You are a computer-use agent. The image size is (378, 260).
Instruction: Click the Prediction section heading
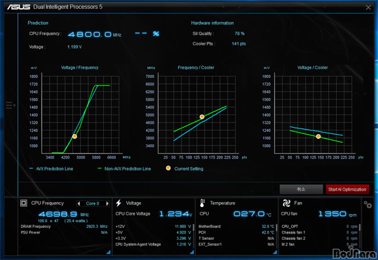(38, 23)
